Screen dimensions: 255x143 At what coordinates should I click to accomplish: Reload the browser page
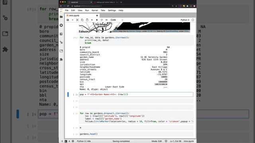[68, 6]
